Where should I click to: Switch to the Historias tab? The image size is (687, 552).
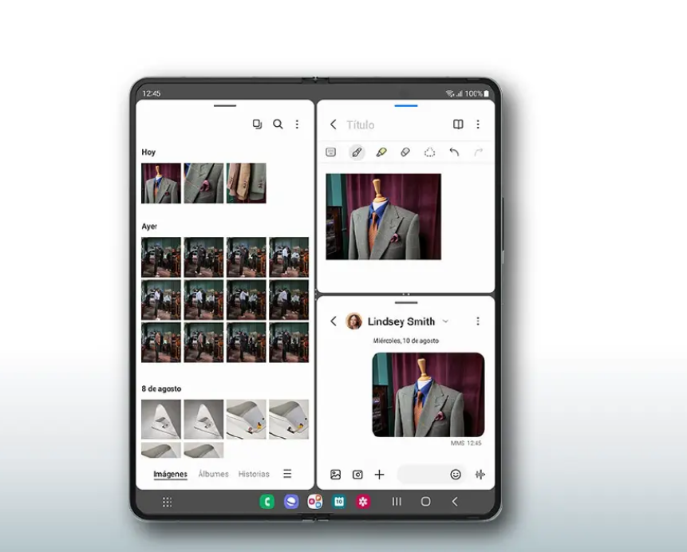(x=254, y=474)
